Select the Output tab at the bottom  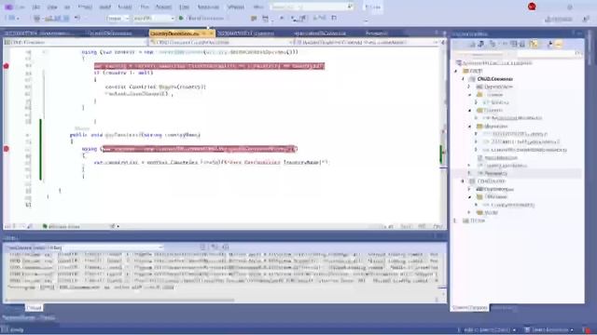[x=34, y=308]
